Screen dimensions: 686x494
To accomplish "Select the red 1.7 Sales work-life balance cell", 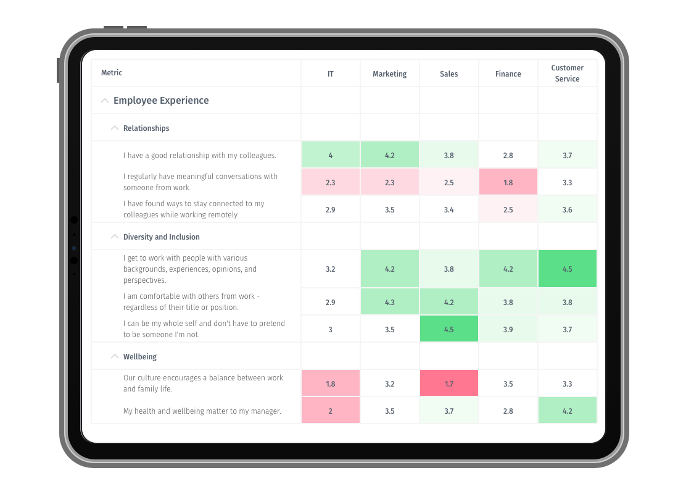I will pyautogui.click(x=448, y=383).
